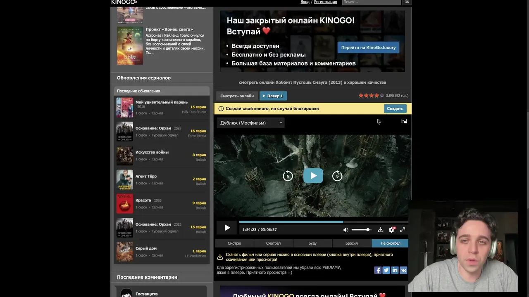This screenshot has height=297, width=529.
Task: Open Агент Тёрр series
Action: tap(146, 177)
